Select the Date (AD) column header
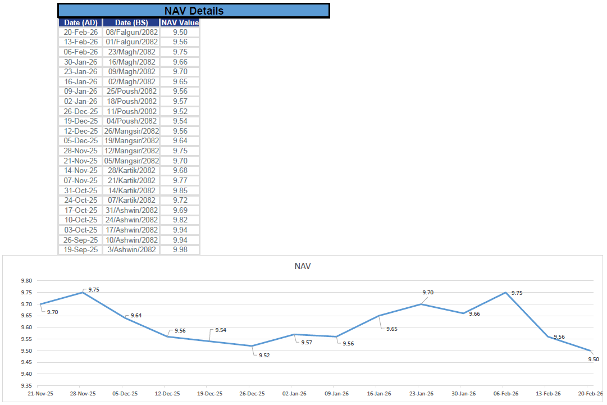This screenshot has width=607, height=405. click(80, 22)
